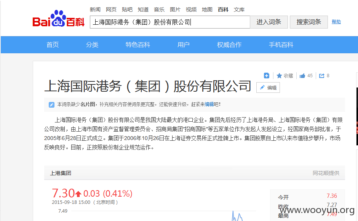The image size is (358, 221).
Task: Open 权威合作 in the blue navbar
Action: point(229,45)
